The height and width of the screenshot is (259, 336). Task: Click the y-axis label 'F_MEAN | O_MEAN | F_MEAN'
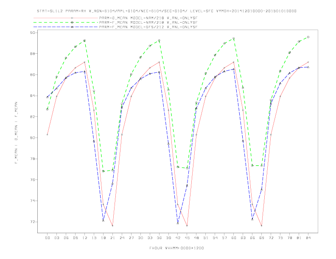pyautogui.click(x=16, y=133)
